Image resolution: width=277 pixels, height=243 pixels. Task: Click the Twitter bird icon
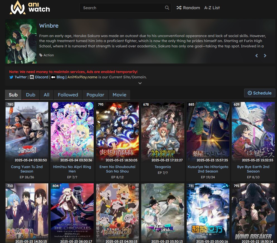click(11, 77)
